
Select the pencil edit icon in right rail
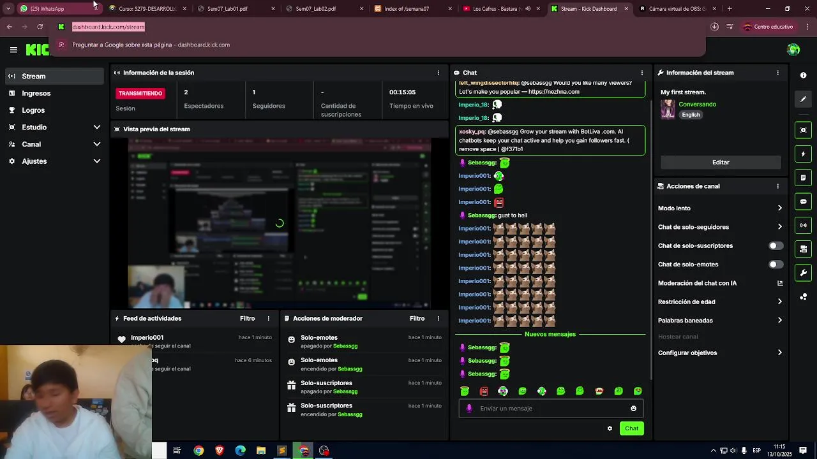click(803, 99)
